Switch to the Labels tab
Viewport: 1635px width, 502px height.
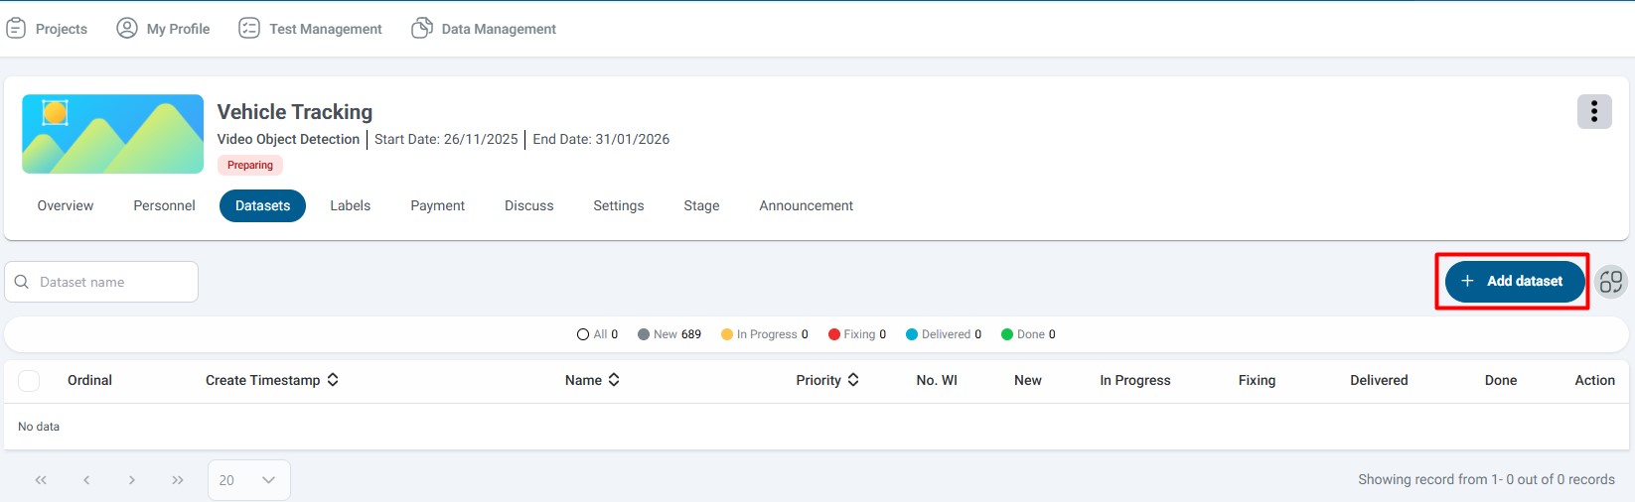pos(350,205)
